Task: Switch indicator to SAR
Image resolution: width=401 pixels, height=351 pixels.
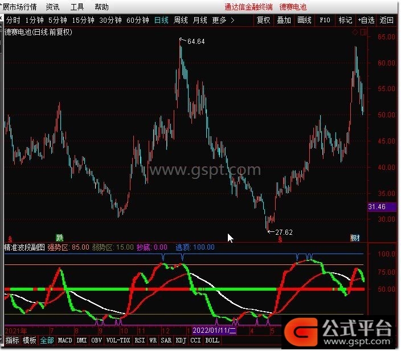Action: click(x=166, y=340)
